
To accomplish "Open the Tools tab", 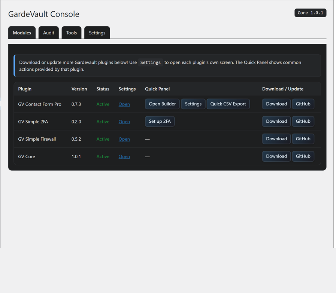I will (x=72, y=33).
